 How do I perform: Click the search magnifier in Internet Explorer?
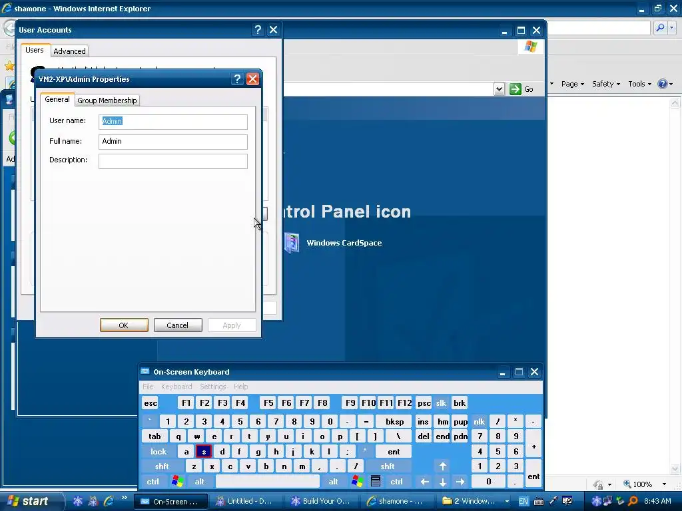click(x=660, y=28)
